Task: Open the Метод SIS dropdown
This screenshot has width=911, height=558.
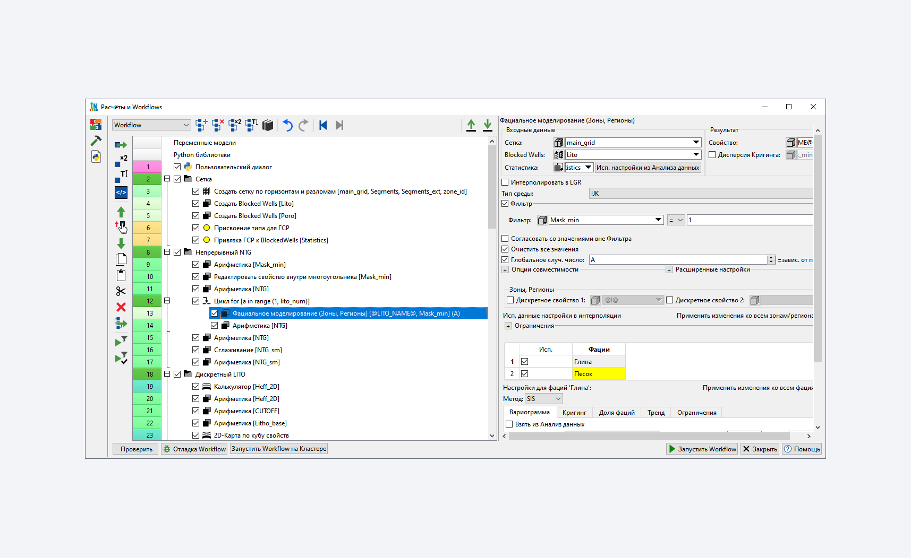Action: (544, 399)
